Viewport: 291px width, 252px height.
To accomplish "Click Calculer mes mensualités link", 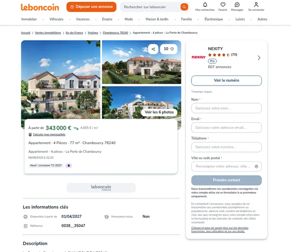I will (49, 135).
